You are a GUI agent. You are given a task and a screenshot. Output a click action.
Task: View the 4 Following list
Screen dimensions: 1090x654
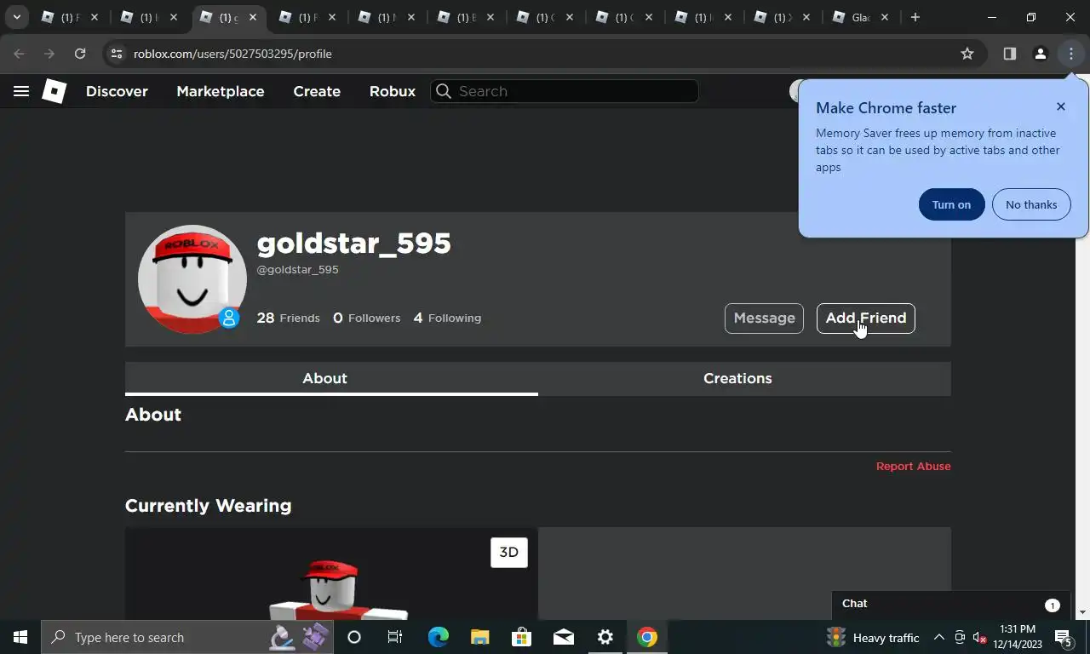[x=447, y=318]
